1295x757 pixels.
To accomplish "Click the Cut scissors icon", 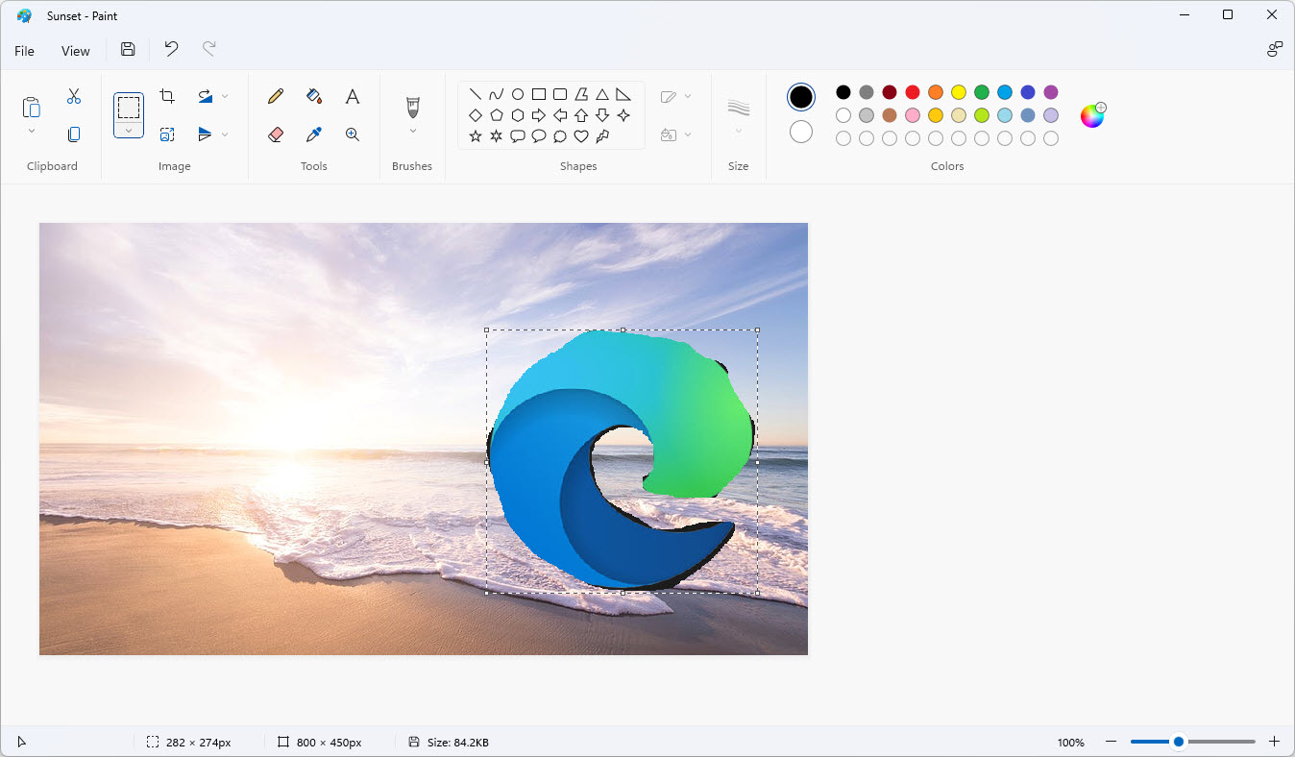I will [x=74, y=96].
